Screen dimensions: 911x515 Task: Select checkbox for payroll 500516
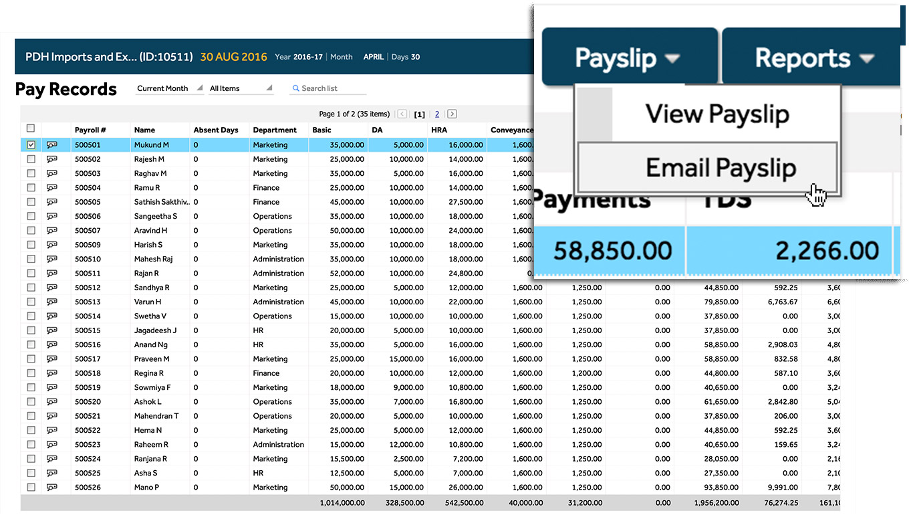[x=31, y=344]
